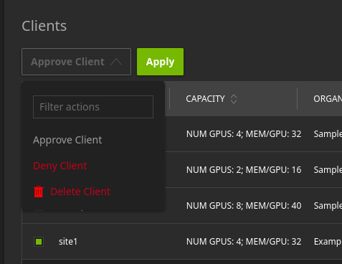Image resolution: width=342 pixels, height=264 pixels.
Task: Click the red trash icon beside Delete Client
Action: pyautogui.click(x=39, y=192)
